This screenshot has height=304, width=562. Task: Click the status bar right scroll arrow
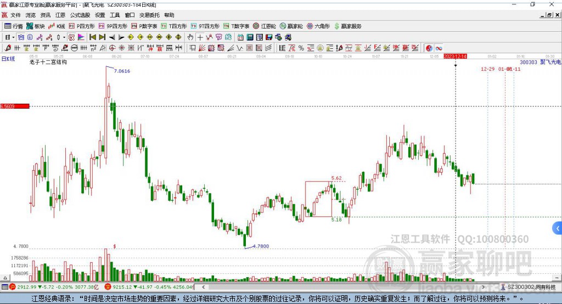483,287
